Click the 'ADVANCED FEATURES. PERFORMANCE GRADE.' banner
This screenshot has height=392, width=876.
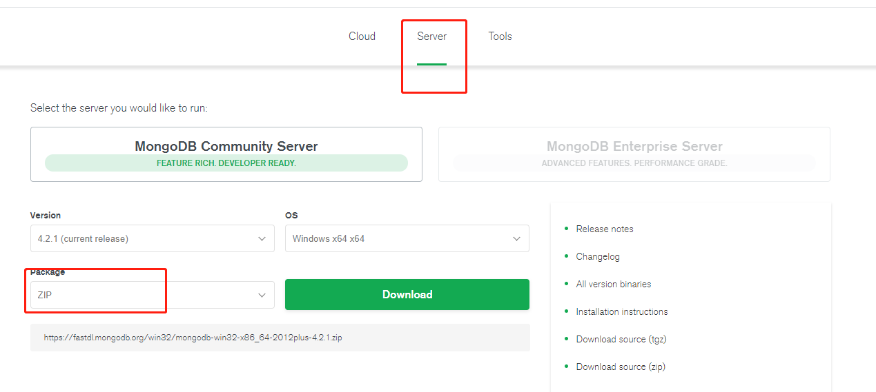634,163
